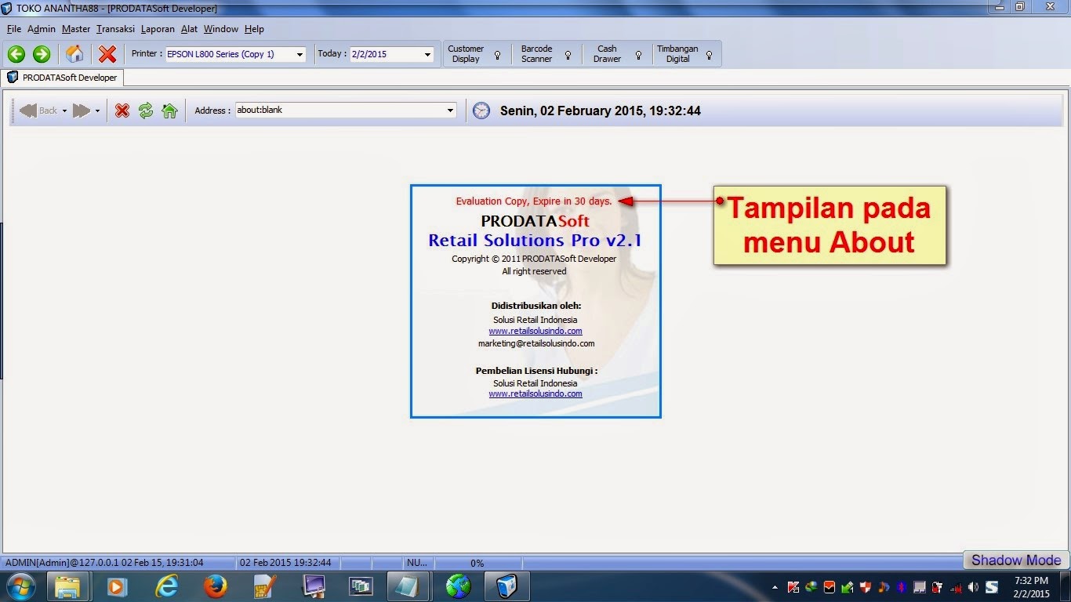This screenshot has height=602, width=1071.
Task: Click the red stop X in browser bar
Action: 122,111
